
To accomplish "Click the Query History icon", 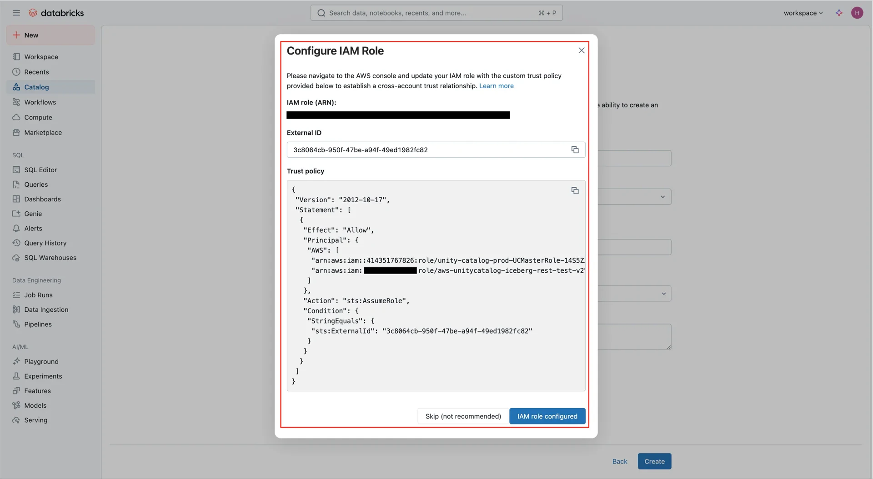I will pyautogui.click(x=16, y=243).
